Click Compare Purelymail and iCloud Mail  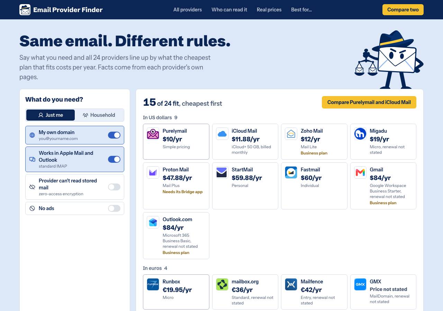tap(369, 102)
